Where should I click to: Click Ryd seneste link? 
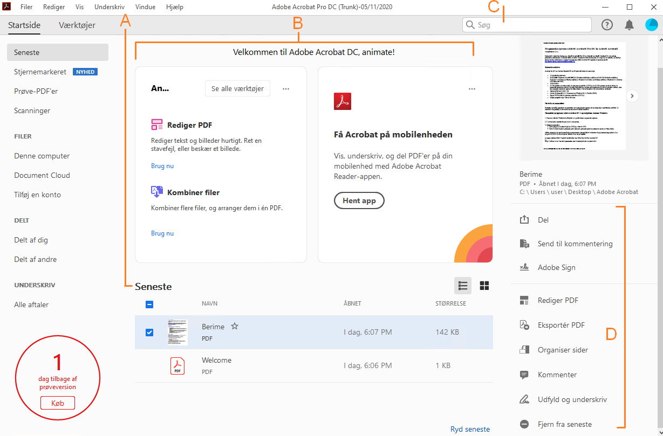[x=470, y=429]
